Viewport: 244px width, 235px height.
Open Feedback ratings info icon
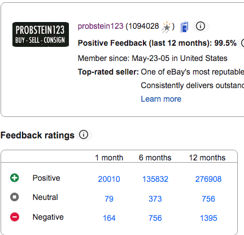[84, 135]
